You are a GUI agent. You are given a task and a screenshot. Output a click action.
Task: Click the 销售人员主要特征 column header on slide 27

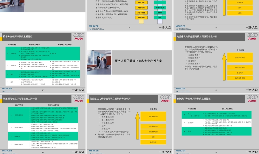point(34,45)
